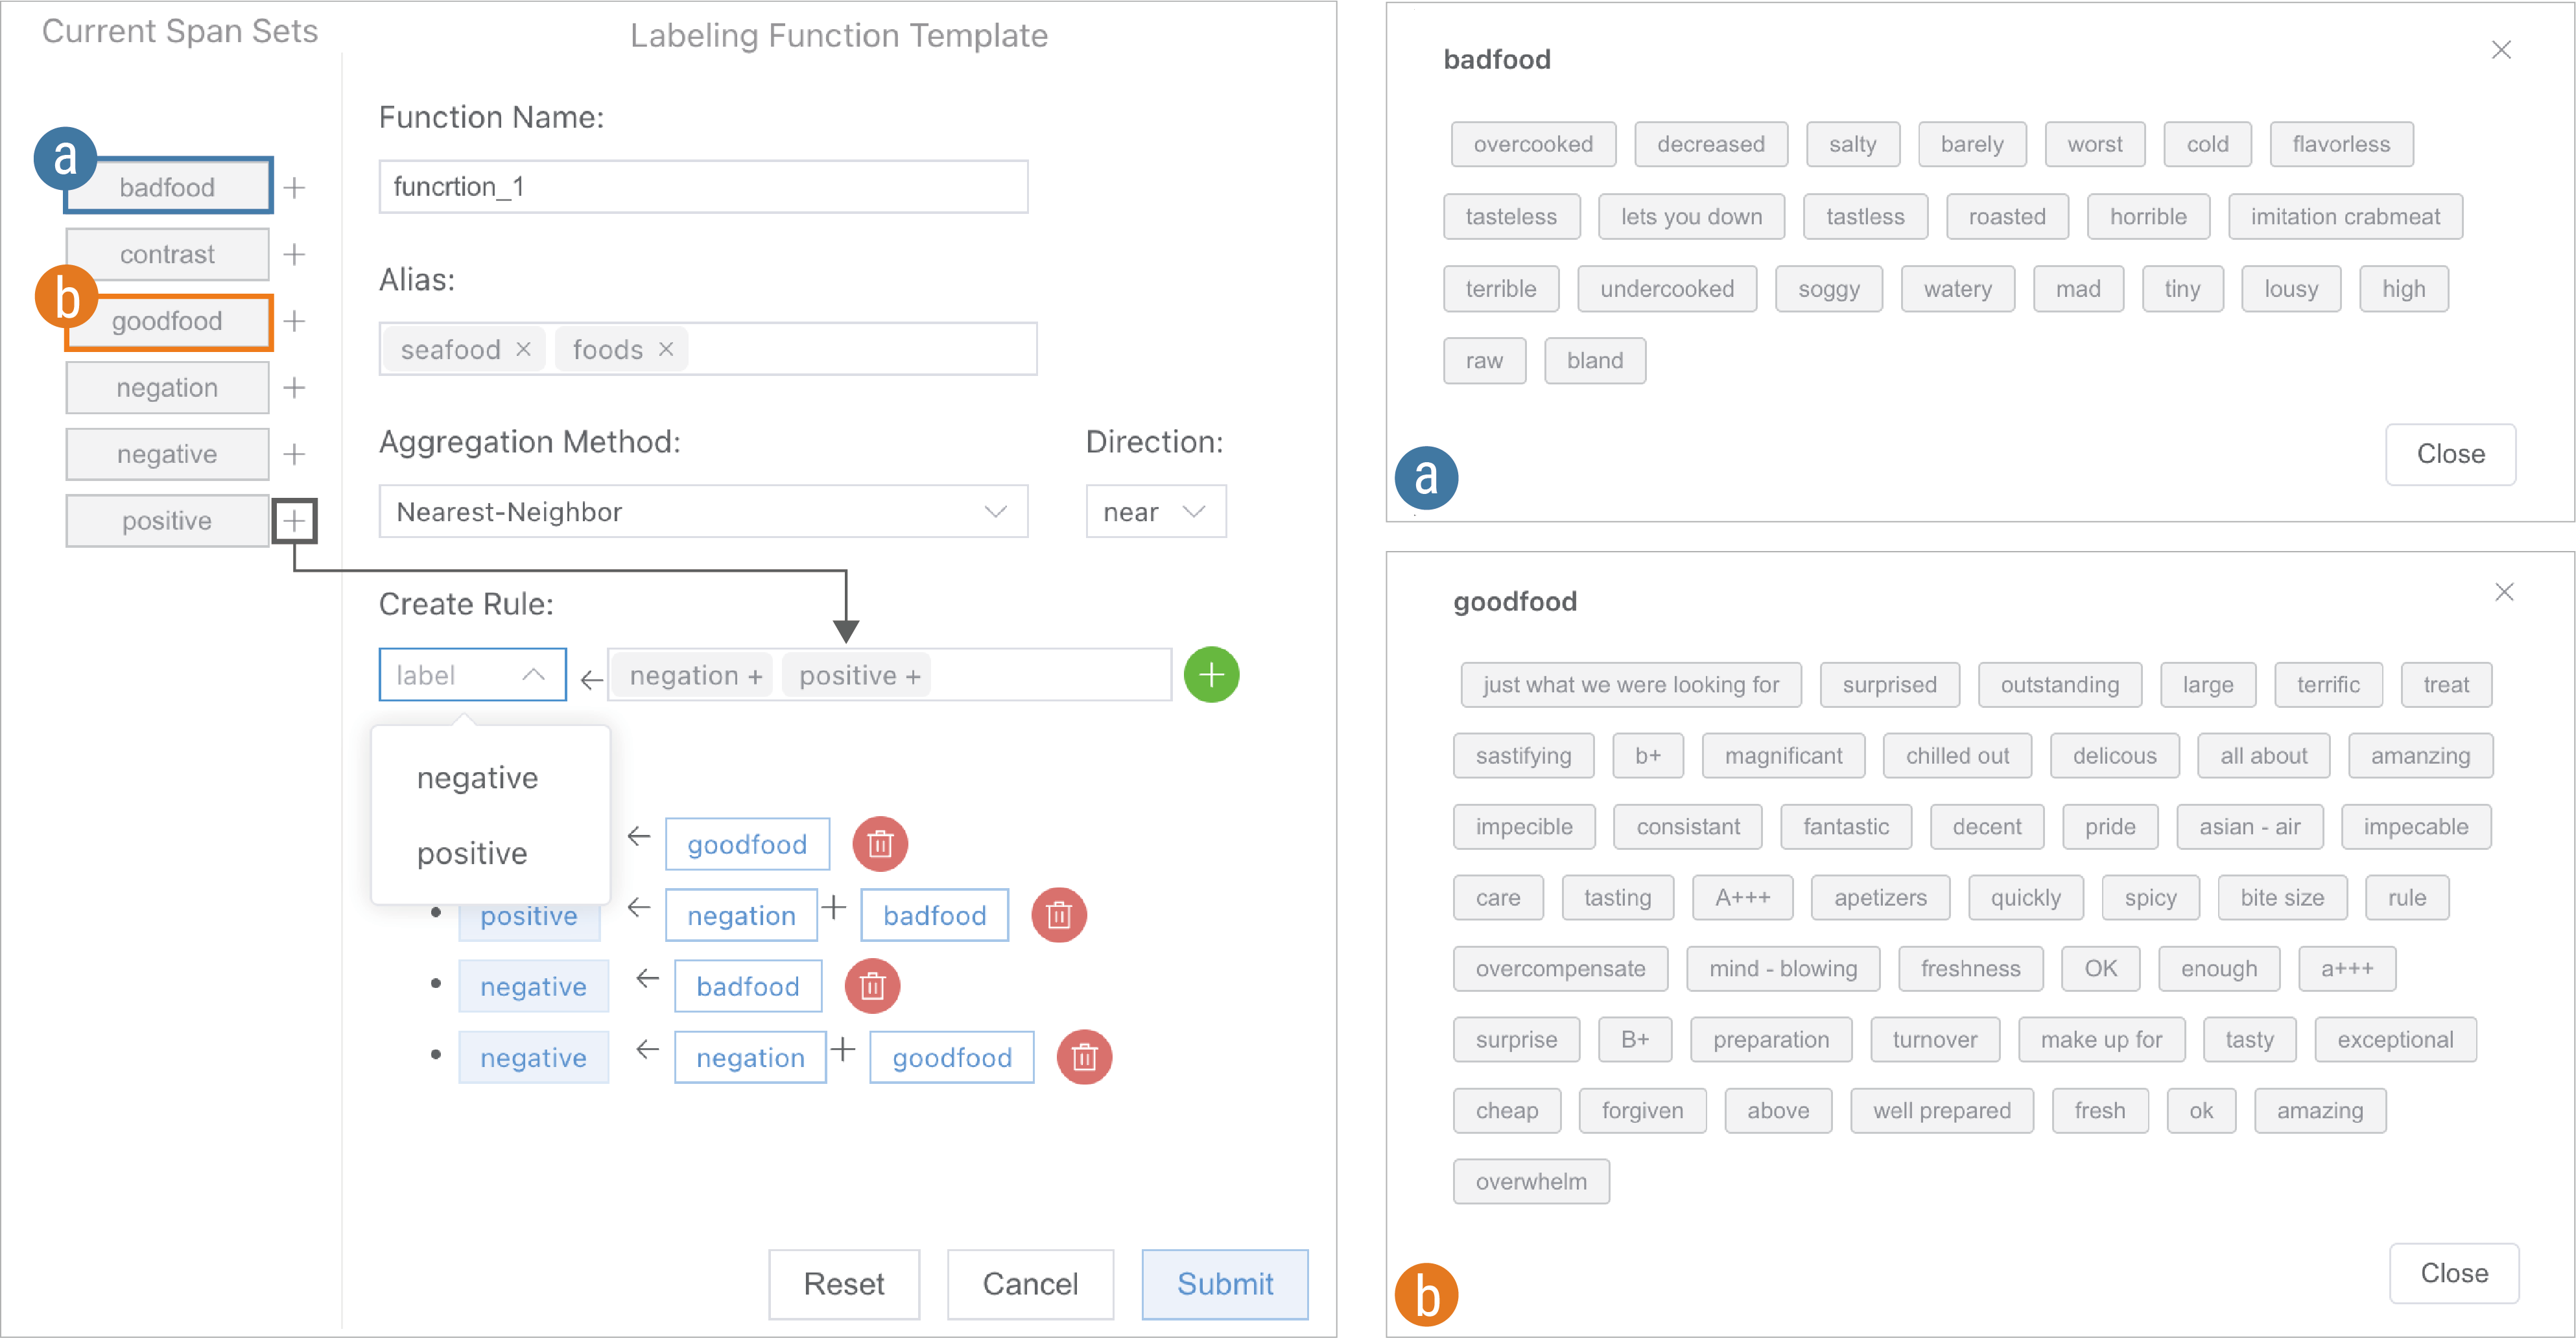Add the contrast span set via plus
The image size is (2576, 1338).
[294, 254]
